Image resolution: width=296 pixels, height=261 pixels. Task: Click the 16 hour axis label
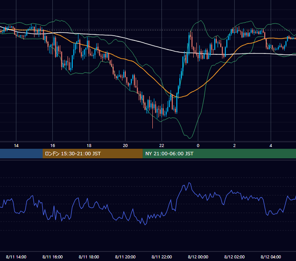point(53,146)
